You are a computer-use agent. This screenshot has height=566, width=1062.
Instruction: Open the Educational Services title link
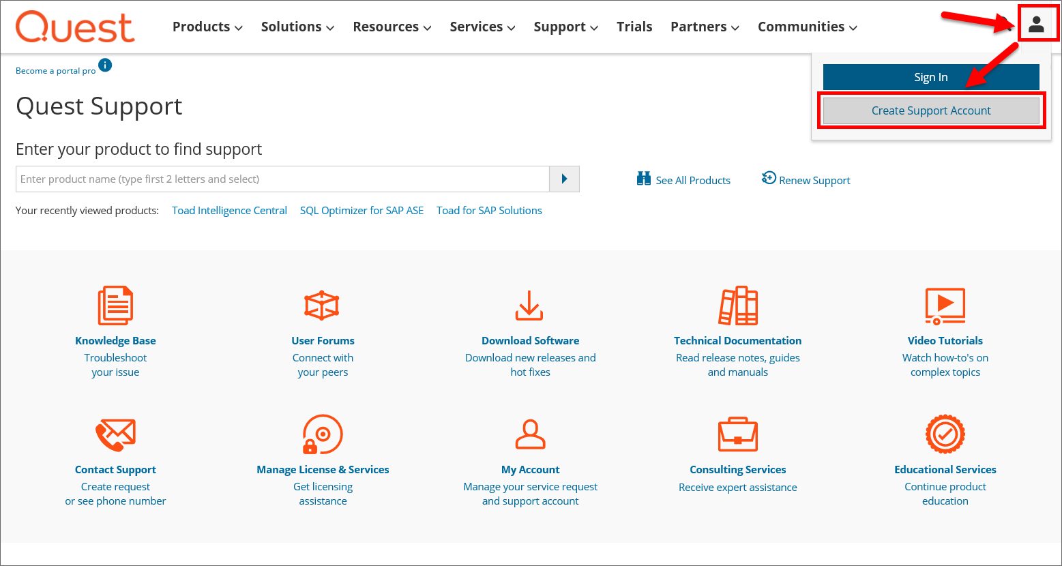(x=945, y=469)
